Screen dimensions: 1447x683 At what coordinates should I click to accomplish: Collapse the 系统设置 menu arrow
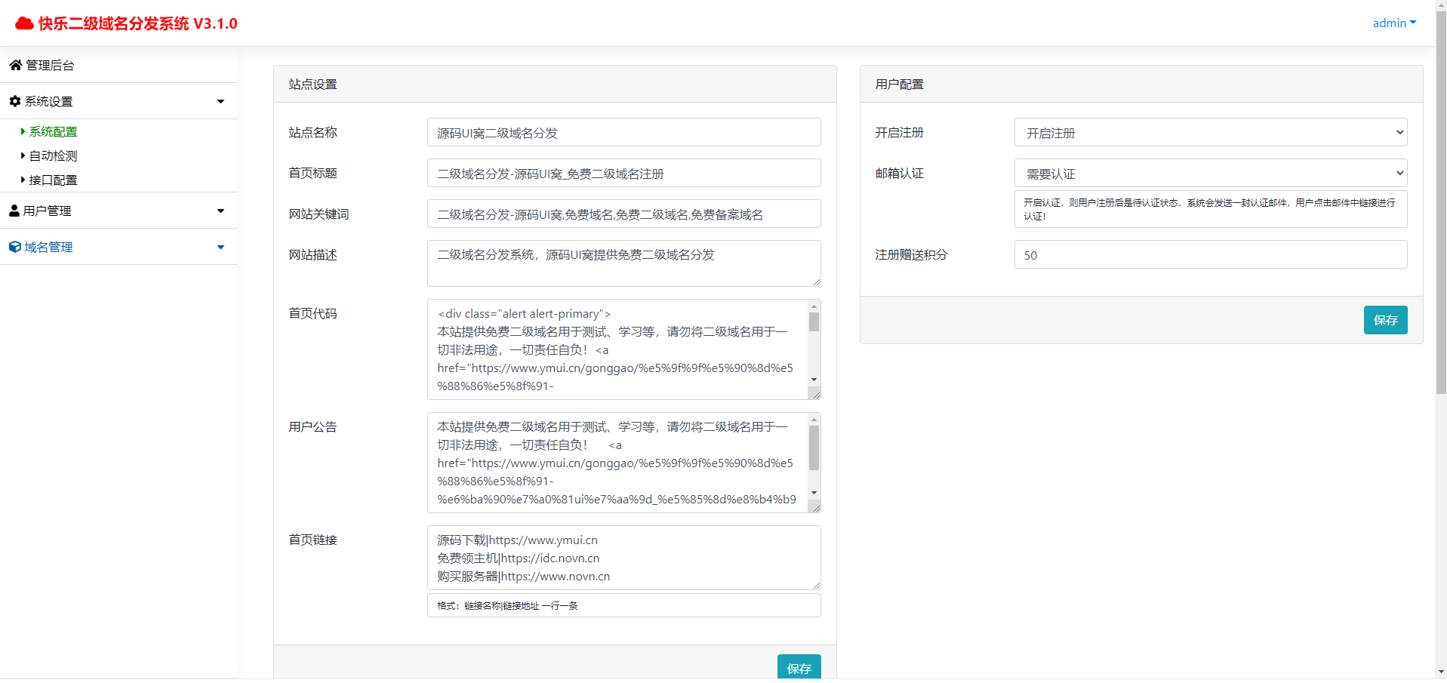coord(220,101)
